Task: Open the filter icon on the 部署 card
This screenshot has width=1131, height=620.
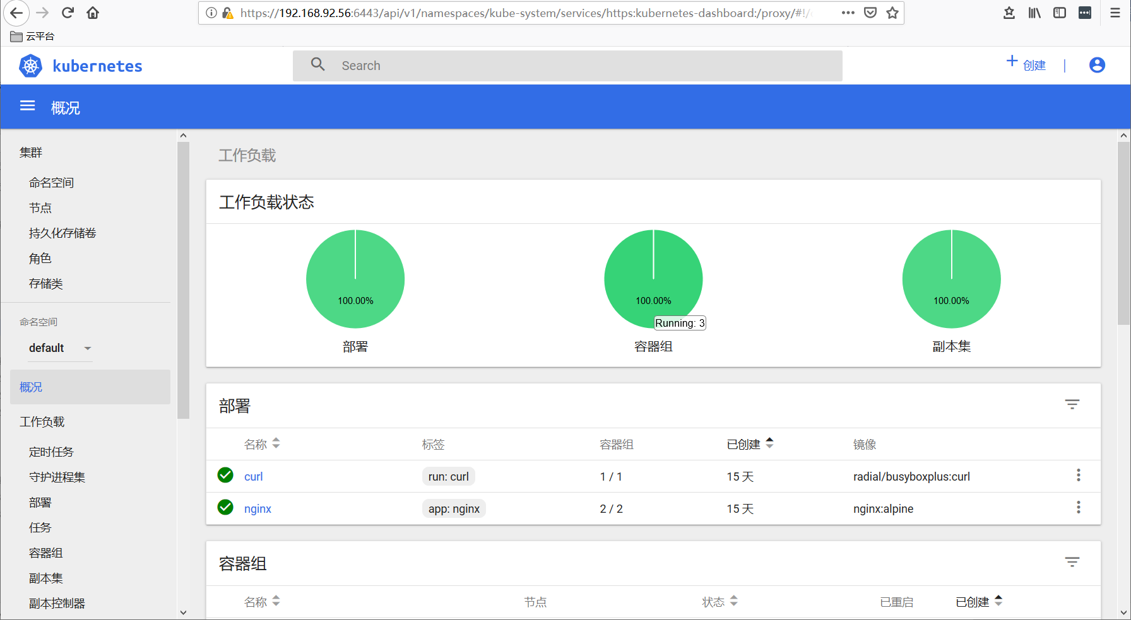Action: (x=1072, y=404)
